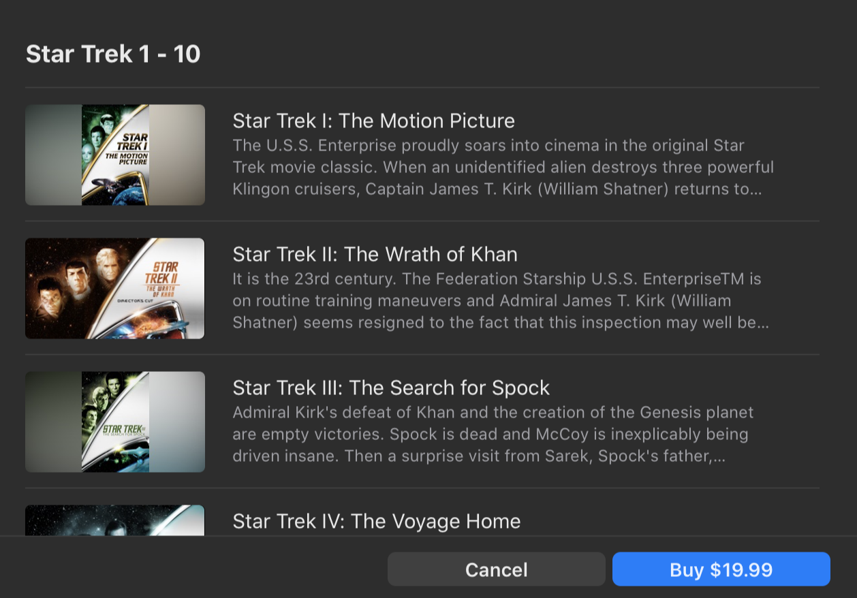This screenshot has height=598, width=857.
Task: Open the Star Trek III: The Search for Spock title
Action: (x=391, y=388)
